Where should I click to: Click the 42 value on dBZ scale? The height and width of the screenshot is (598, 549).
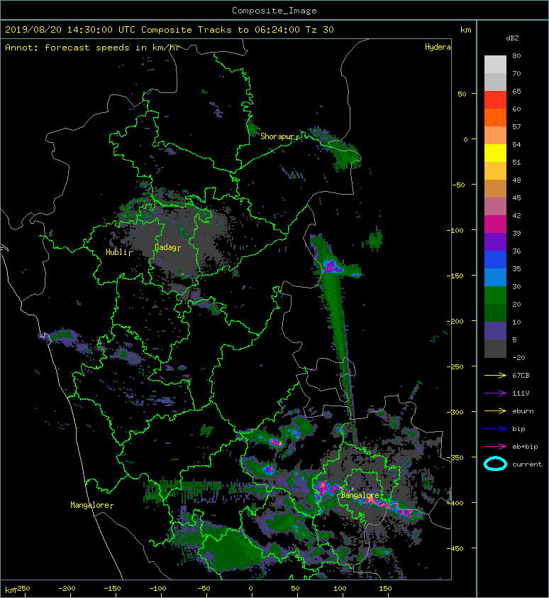pyautogui.click(x=516, y=215)
